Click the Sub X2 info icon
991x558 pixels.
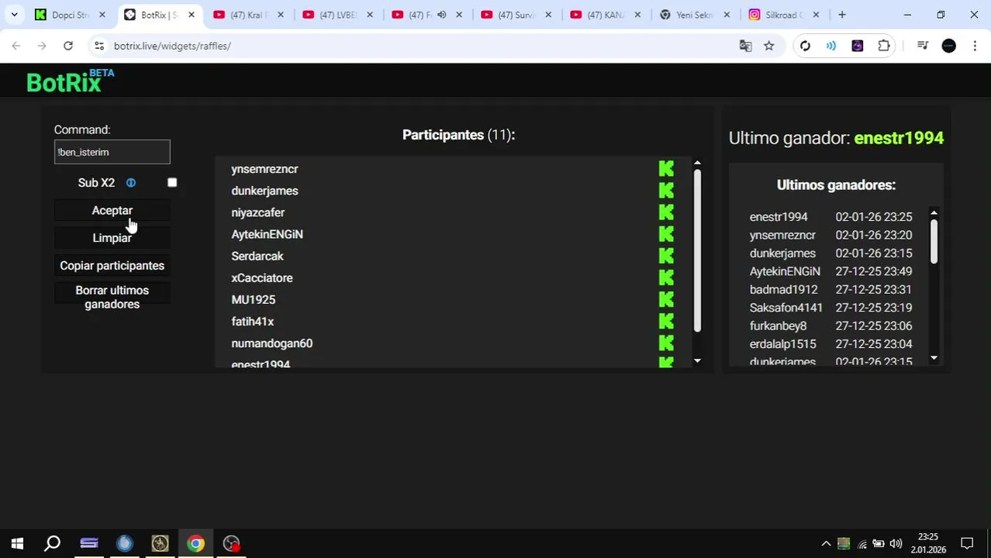tap(130, 183)
